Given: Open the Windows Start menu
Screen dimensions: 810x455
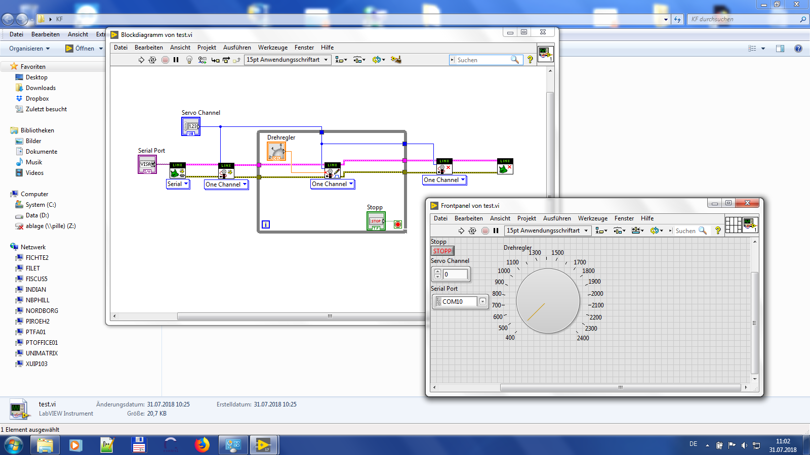Looking at the screenshot, I should (14, 445).
